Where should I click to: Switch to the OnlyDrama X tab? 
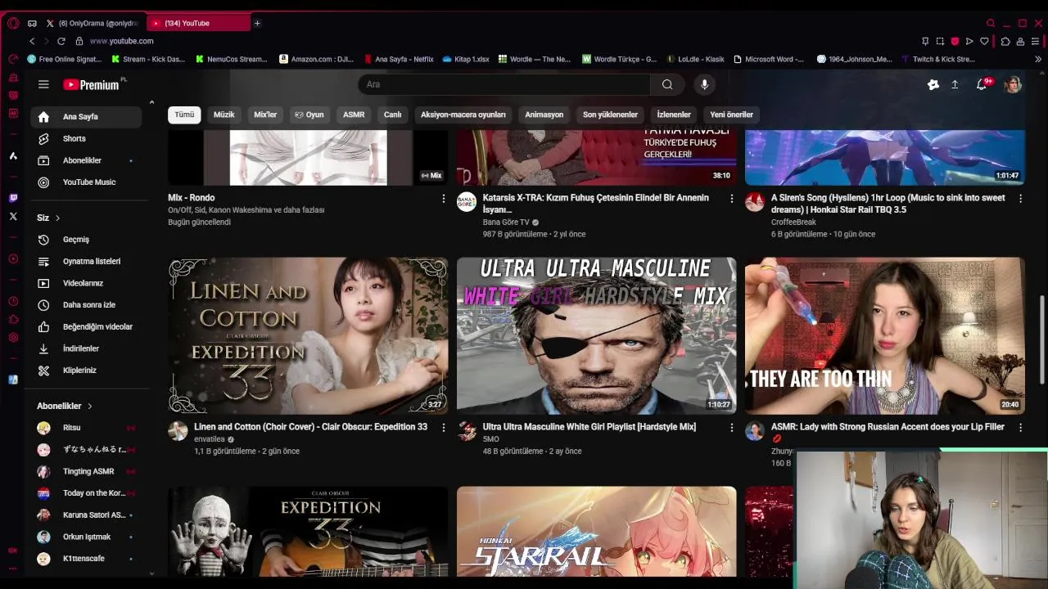(x=93, y=23)
